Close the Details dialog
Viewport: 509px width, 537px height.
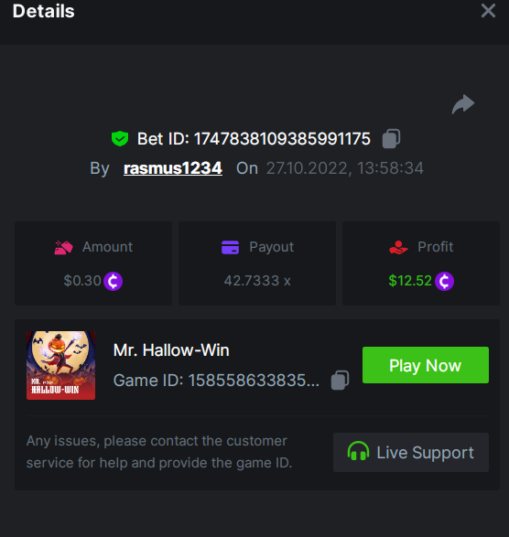pyautogui.click(x=488, y=10)
